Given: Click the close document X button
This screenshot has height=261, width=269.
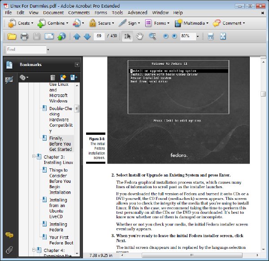Looking at the screenshot, I should pyautogui.click(x=262, y=13).
